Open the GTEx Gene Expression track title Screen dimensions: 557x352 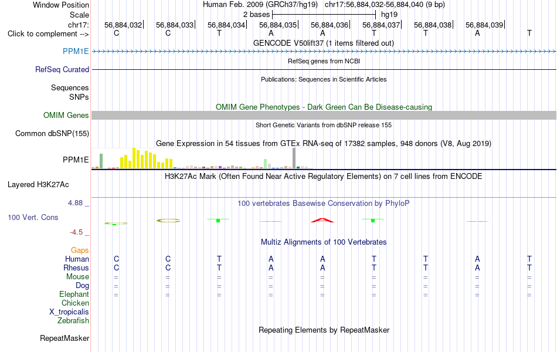(324, 143)
